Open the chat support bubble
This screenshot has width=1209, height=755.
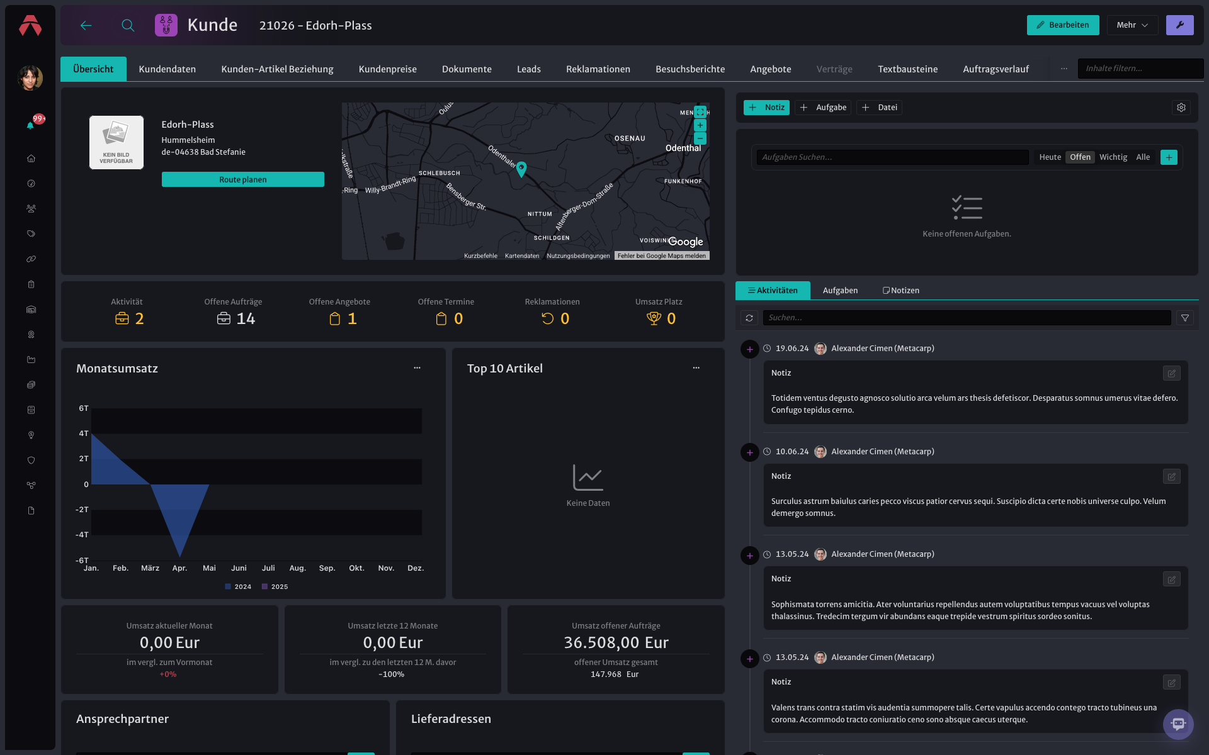1178,724
